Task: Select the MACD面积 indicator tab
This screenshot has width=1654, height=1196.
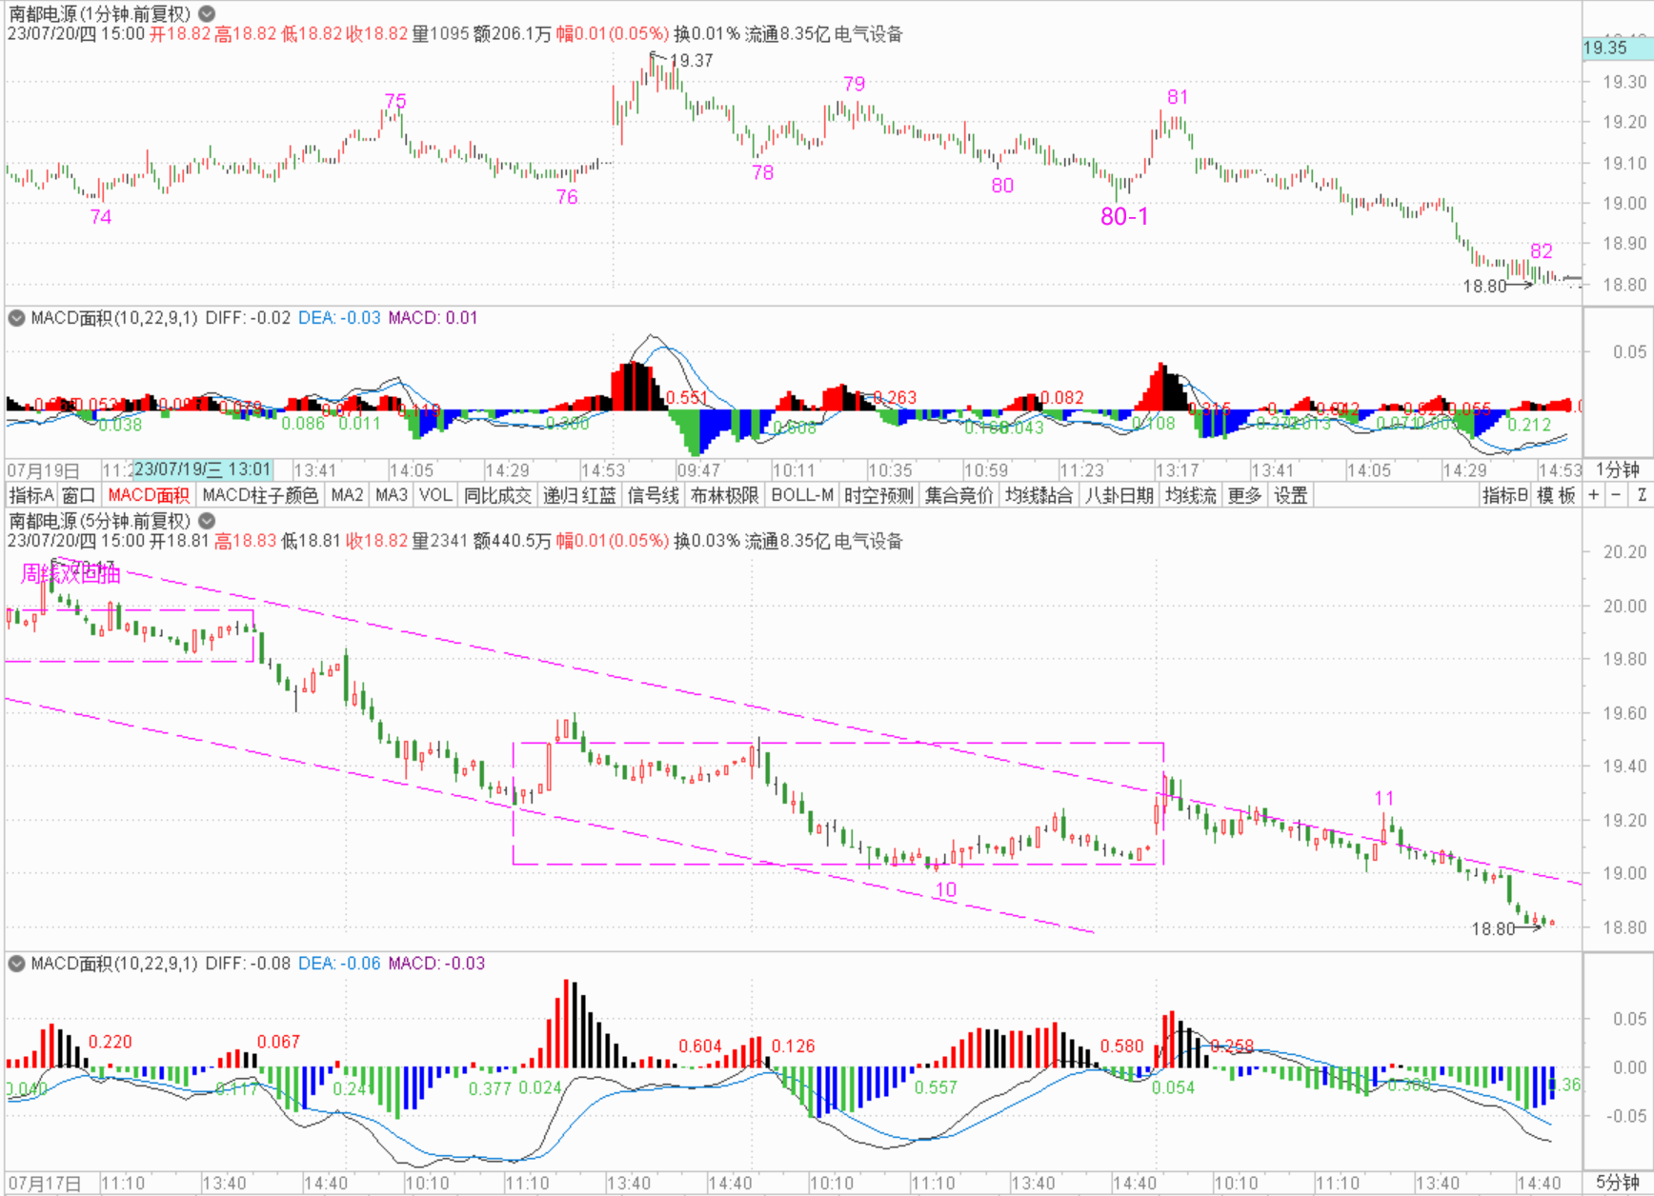Action: point(149,495)
